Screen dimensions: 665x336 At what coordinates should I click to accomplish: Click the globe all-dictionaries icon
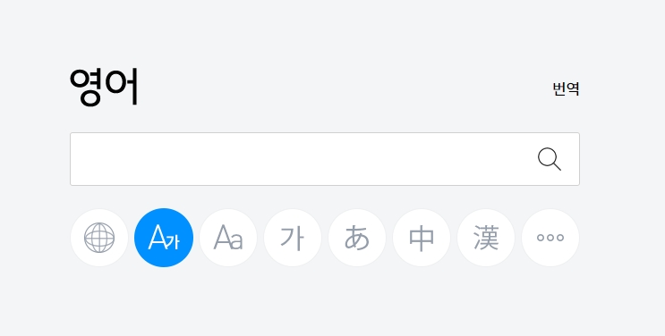[99, 238]
